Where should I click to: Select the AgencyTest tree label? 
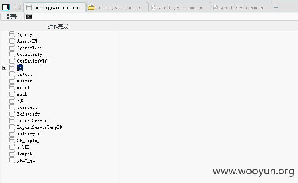pyautogui.click(x=29, y=48)
